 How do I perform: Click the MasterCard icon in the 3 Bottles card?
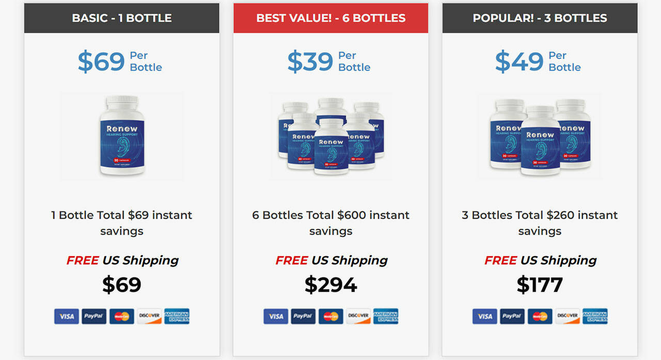540,316
